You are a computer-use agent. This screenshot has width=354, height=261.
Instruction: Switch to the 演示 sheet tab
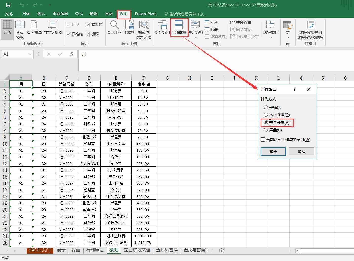[61, 250]
